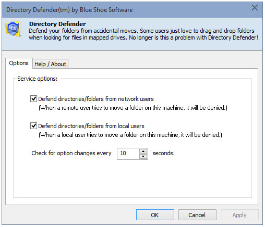Viewport: 265px width, 227px height.
Task: Toggle the network users defend checkbox
Action: (x=33, y=99)
